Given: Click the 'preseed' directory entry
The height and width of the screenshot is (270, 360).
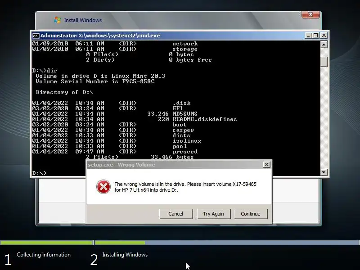Looking at the screenshot, I should pos(185,152).
